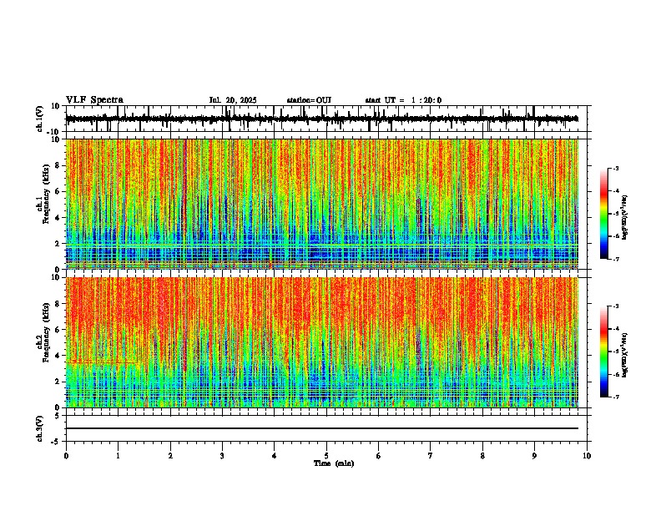Click the flat ch.3 voltage line
Screen dimensions: 661x511
321,428
